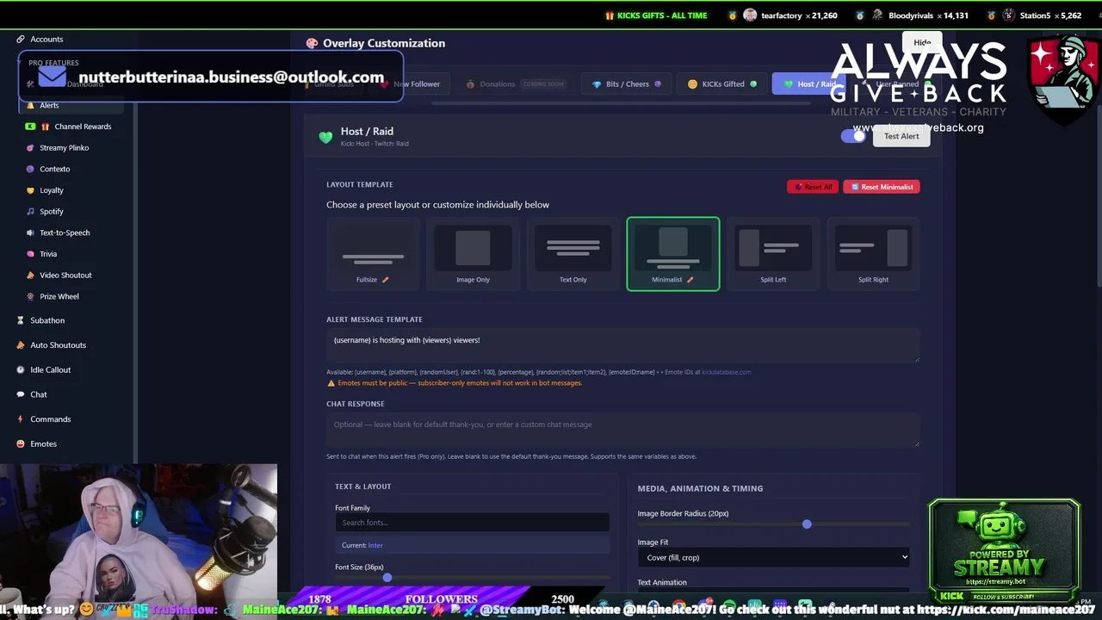1102x620 pixels.
Task: Switch to KICKs Gifted tab
Action: pos(721,84)
